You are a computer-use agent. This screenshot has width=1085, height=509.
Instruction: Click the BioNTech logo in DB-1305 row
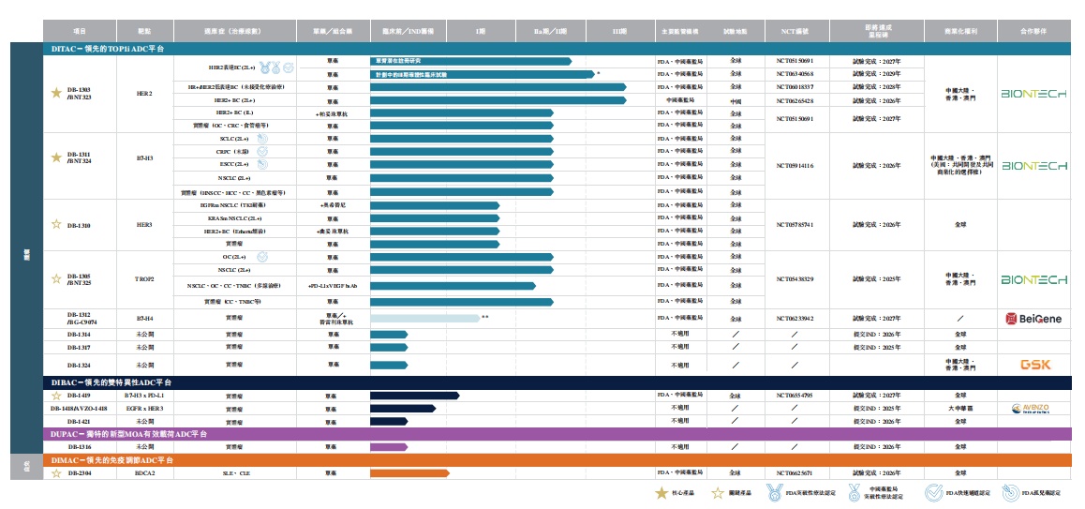1033,279
